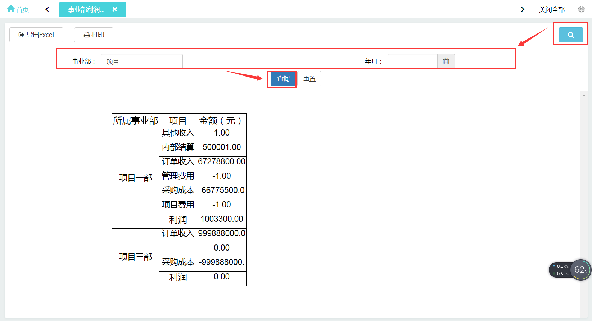Toggle the search panel with magnifier button
Viewport: 592px width, 321px height.
(x=571, y=35)
